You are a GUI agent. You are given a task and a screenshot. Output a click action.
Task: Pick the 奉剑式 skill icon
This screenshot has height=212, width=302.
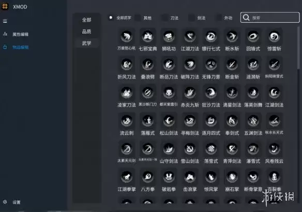point(232,120)
